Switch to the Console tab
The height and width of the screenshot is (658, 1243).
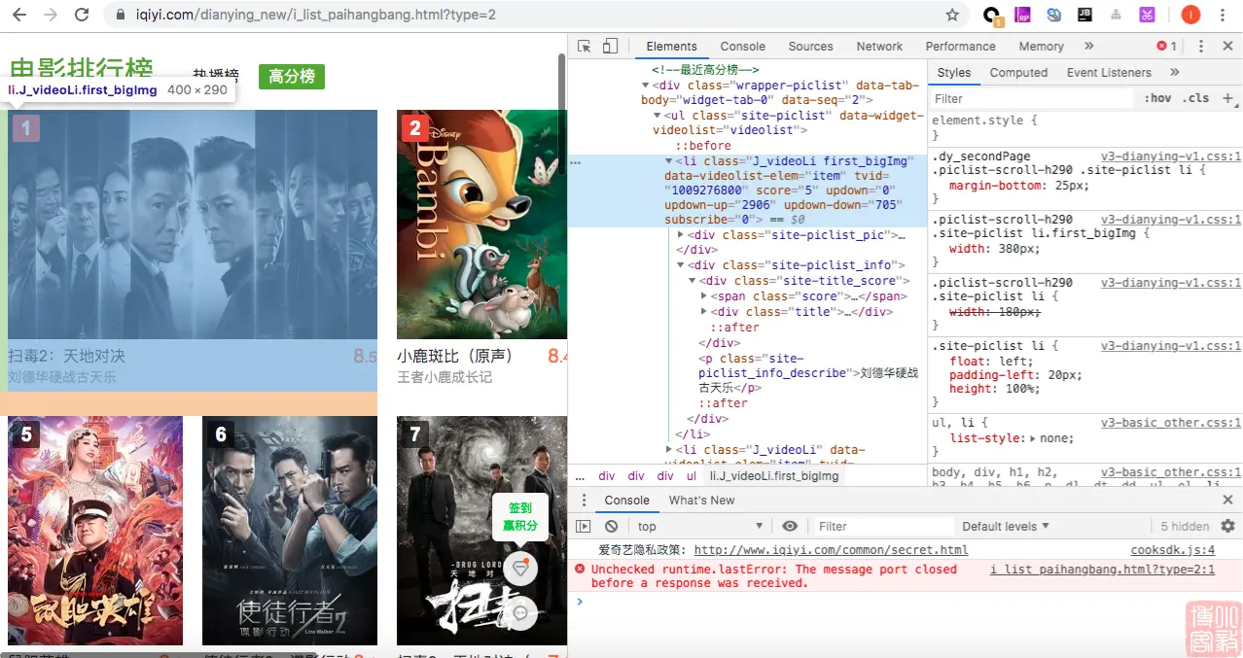pyautogui.click(x=743, y=46)
